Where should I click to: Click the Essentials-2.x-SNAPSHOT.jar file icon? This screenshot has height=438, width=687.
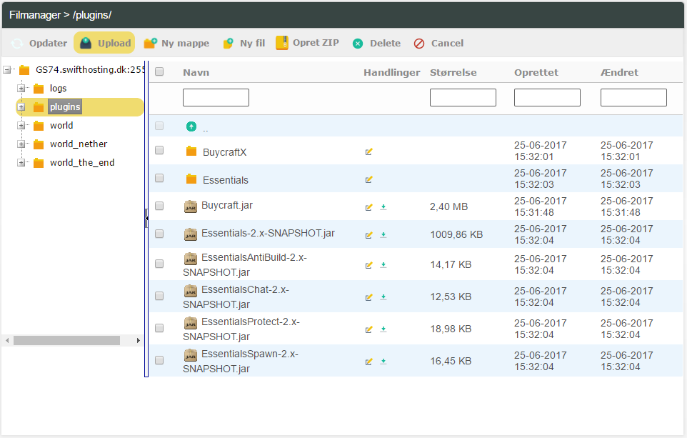[191, 234]
